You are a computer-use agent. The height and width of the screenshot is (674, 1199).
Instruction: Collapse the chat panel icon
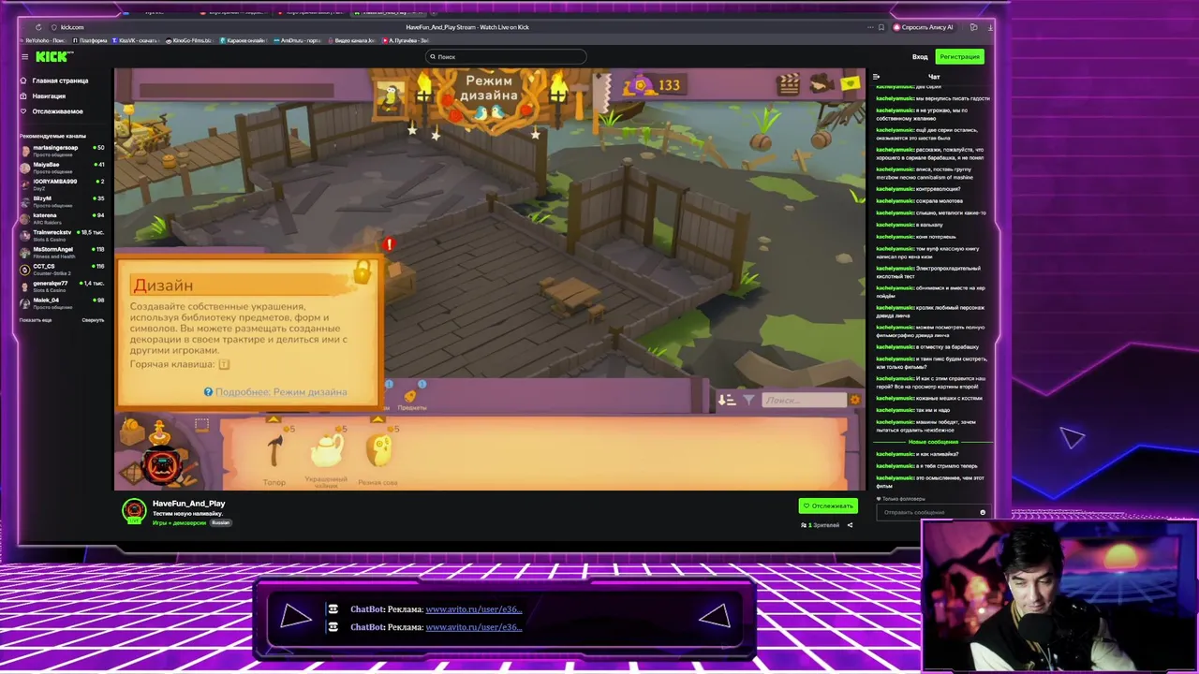(876, 77)
